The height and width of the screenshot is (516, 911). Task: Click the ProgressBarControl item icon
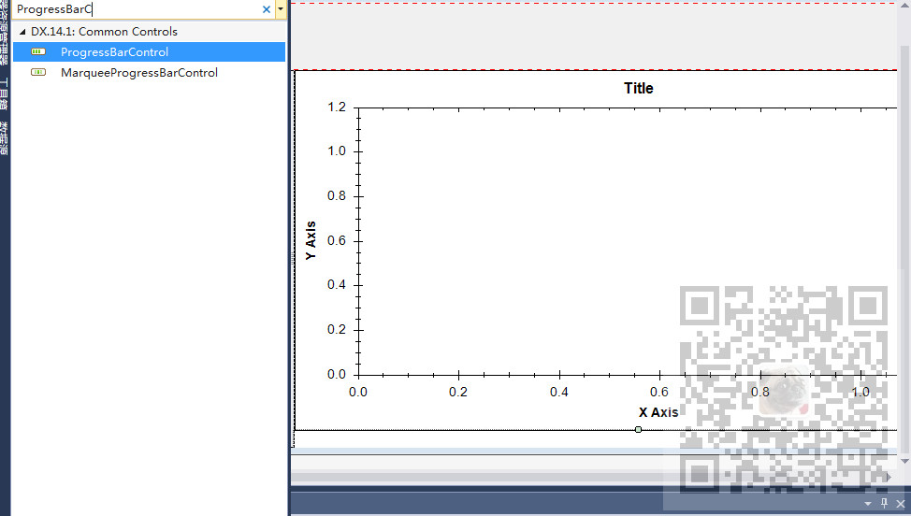[38, 51]
